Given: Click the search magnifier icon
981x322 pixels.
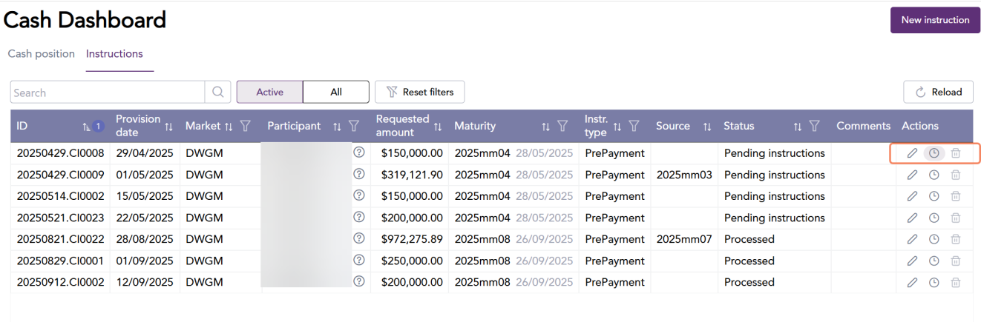Looking at the screenshot, I should pyautogui.click(x=218, y=93).
